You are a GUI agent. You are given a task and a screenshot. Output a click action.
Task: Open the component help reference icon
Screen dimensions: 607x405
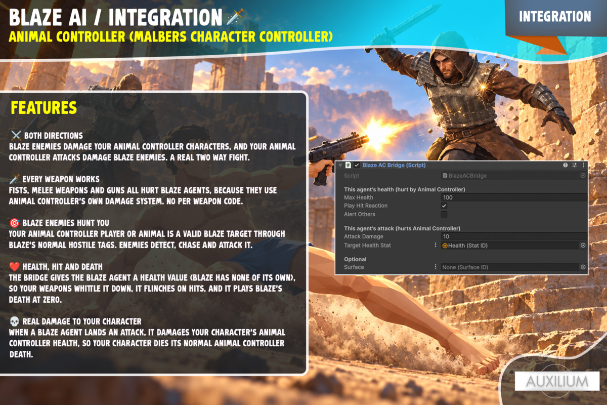566,165
